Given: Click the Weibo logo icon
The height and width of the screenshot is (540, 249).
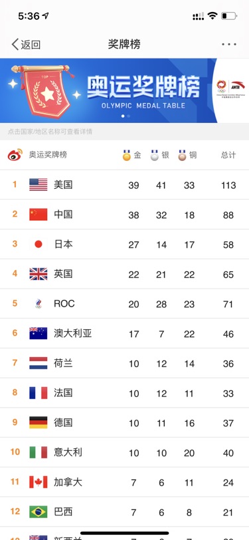Looking at the screenshot, I should 15,155.
